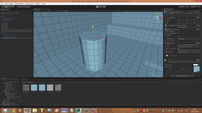The width and height of the screenshot is (202, 113).
Task: Toggle the Pivot/Center handle button
Action: 20,7
